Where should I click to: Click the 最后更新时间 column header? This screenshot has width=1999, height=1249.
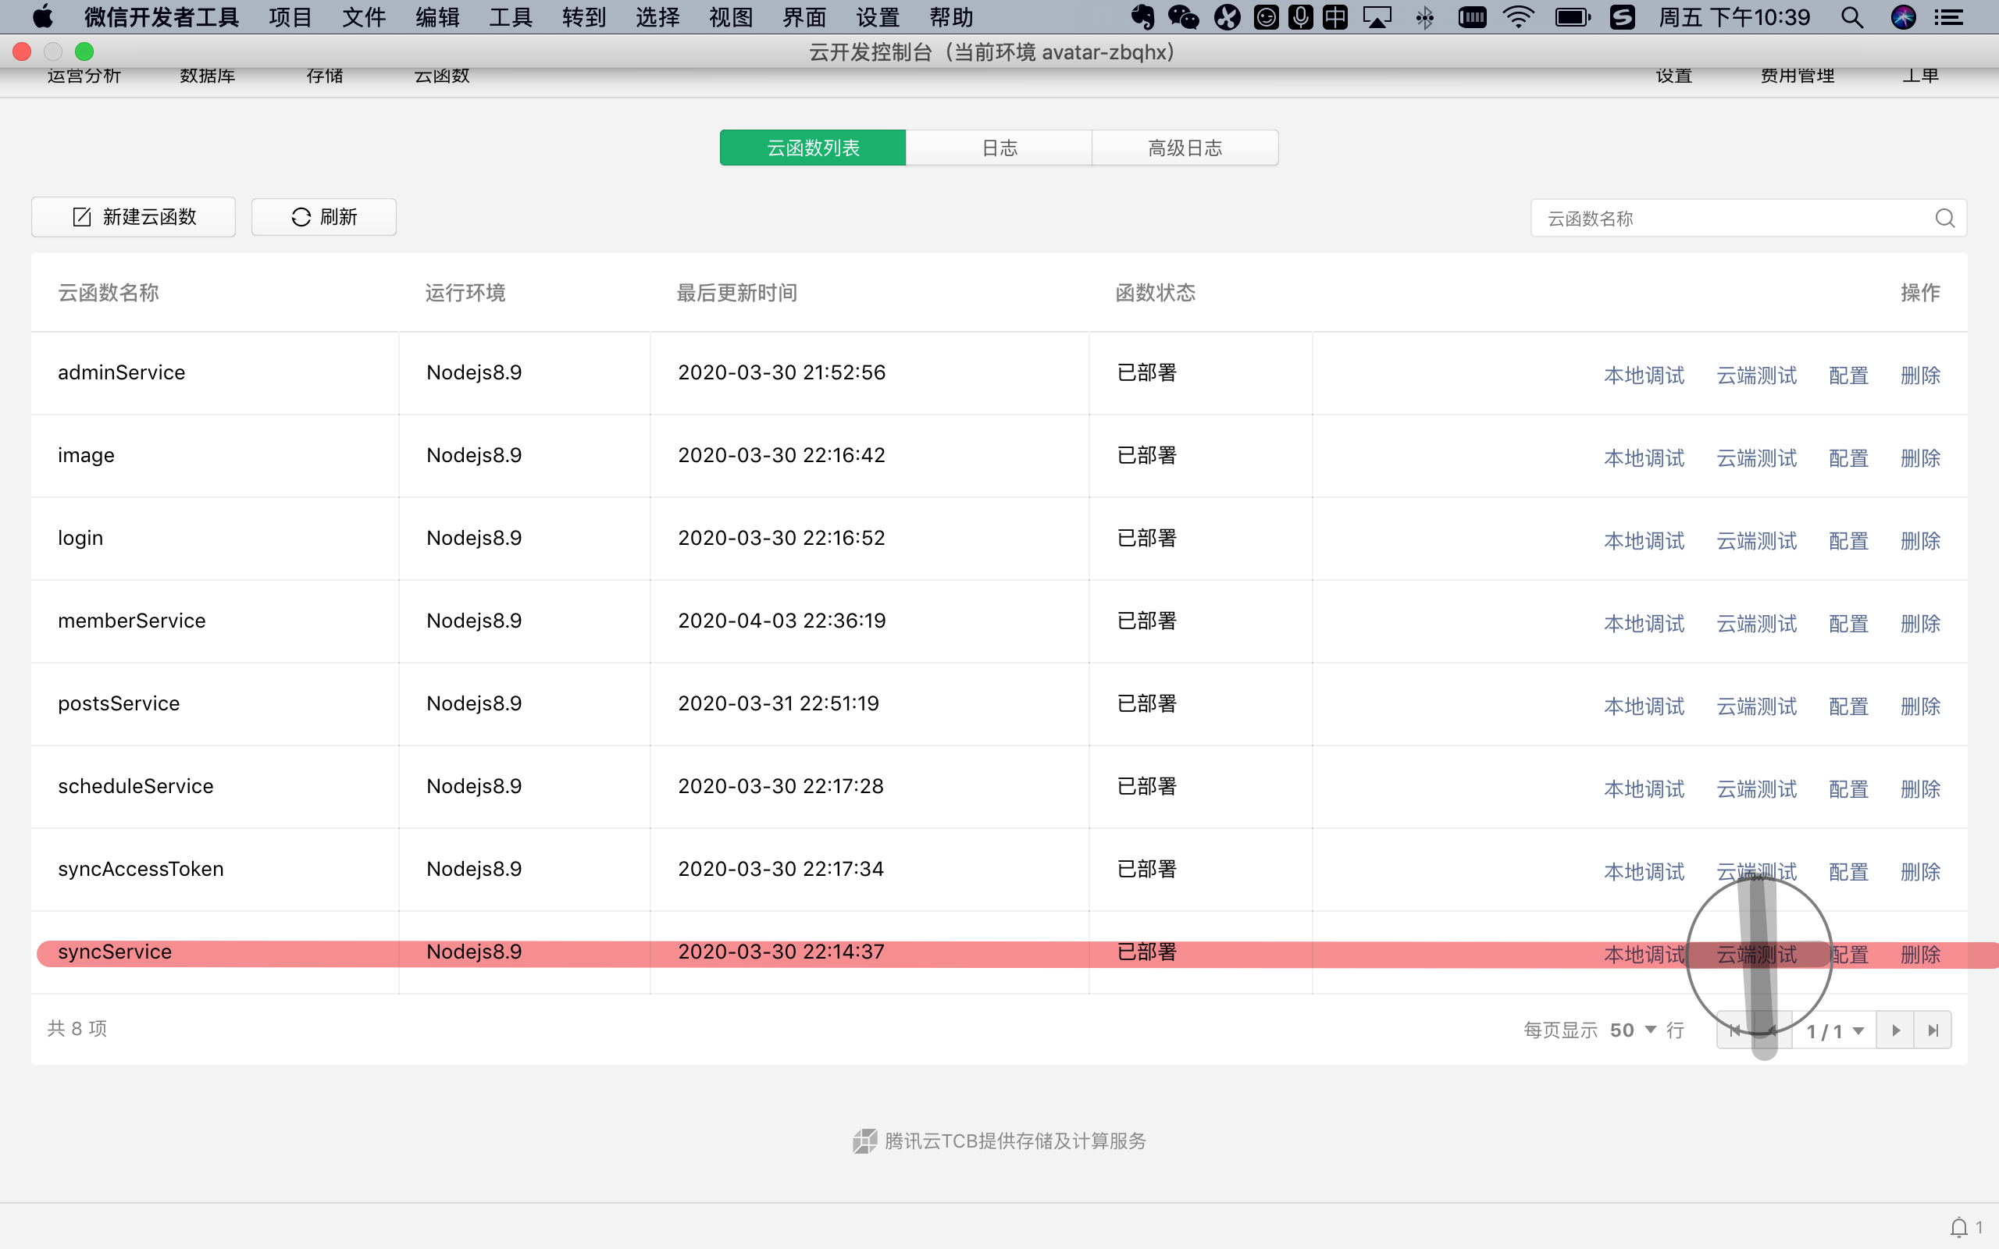click(737, 293)
